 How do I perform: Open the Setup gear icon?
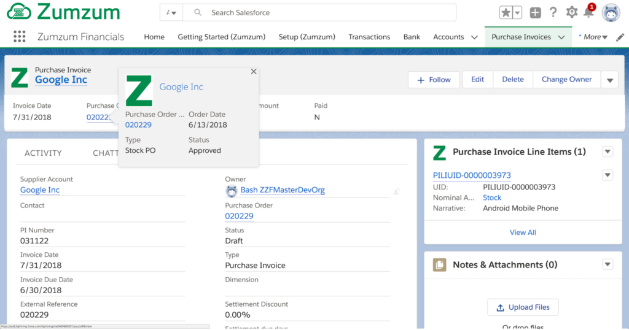click(x=572, y=12)
